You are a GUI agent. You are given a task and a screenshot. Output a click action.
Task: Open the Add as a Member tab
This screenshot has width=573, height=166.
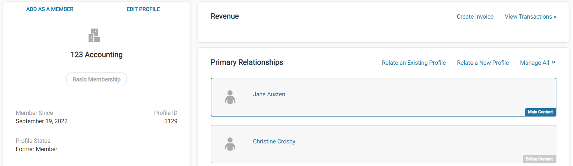pyautogui.click(x=50, y=9)
